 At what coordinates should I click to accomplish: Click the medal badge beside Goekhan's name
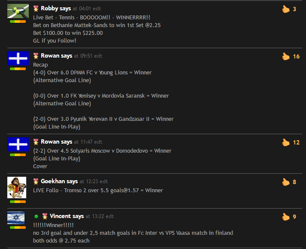click(x=36, y=181)
